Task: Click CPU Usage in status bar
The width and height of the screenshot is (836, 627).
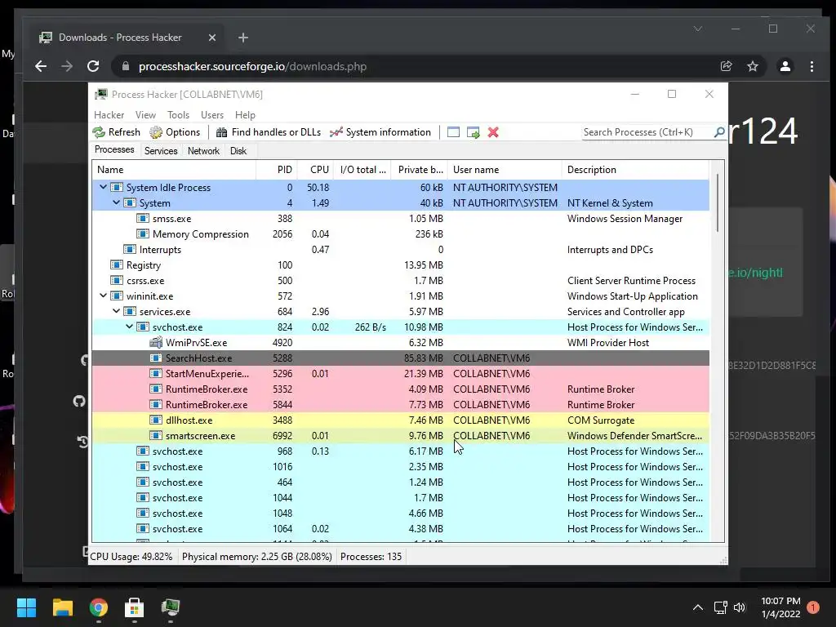Action: tap(131, 557)
